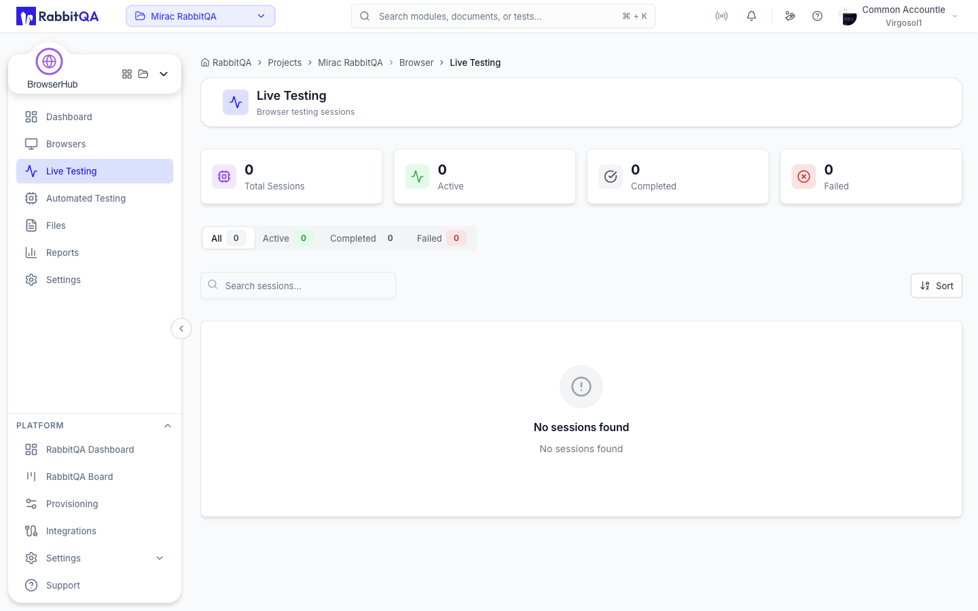Open the Mirac RabbitQA project dropdown

click(x=200, y=16)
